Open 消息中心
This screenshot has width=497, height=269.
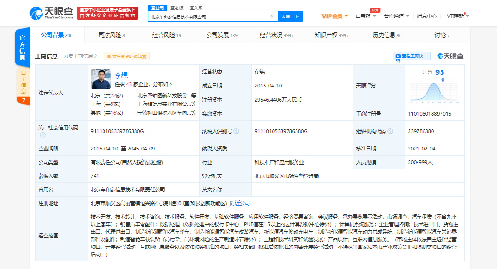coord(426,16)
